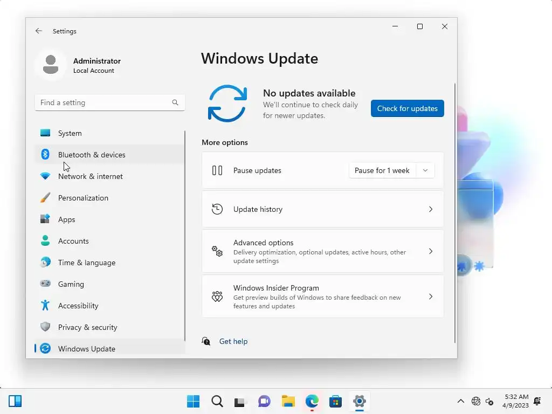Go to System settings
The height and width of the screenshot is (414, 552).
[109, 133]
